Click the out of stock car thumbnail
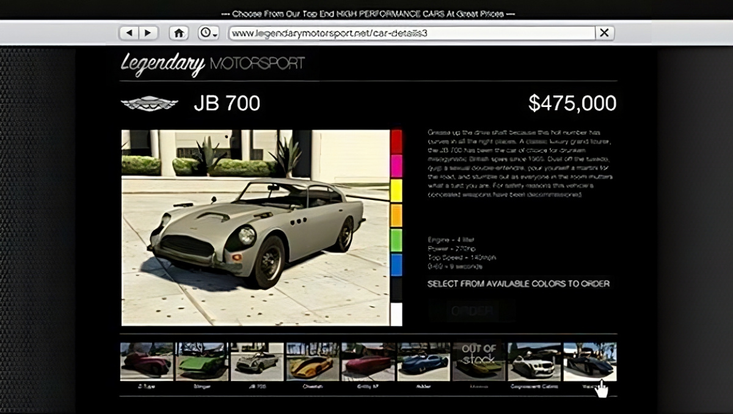 tap(479, 361)
